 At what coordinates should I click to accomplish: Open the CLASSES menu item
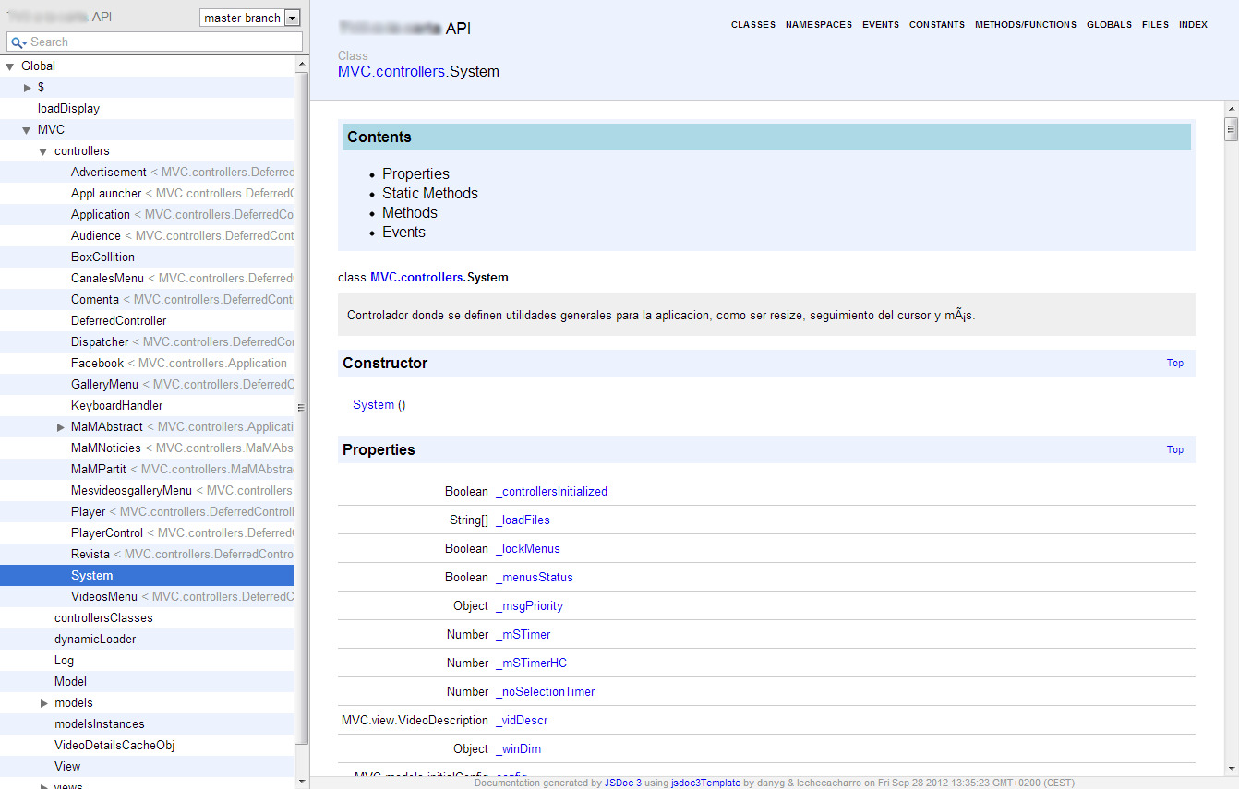tap(753, 25)
